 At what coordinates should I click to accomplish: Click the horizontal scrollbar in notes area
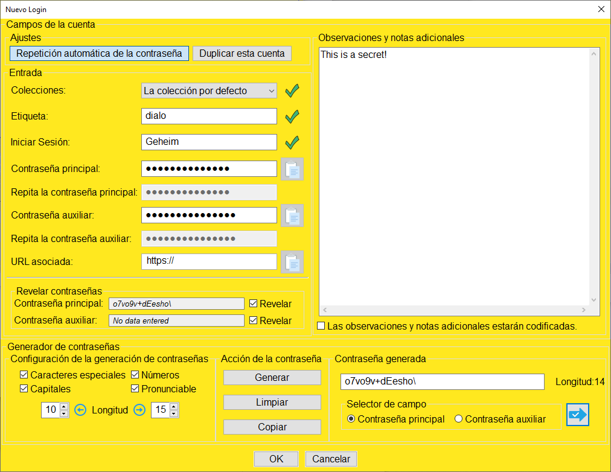[453, 310]
